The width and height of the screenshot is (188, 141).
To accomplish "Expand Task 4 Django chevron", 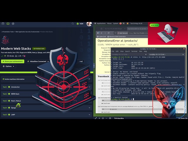I will [x=89, y=108].
